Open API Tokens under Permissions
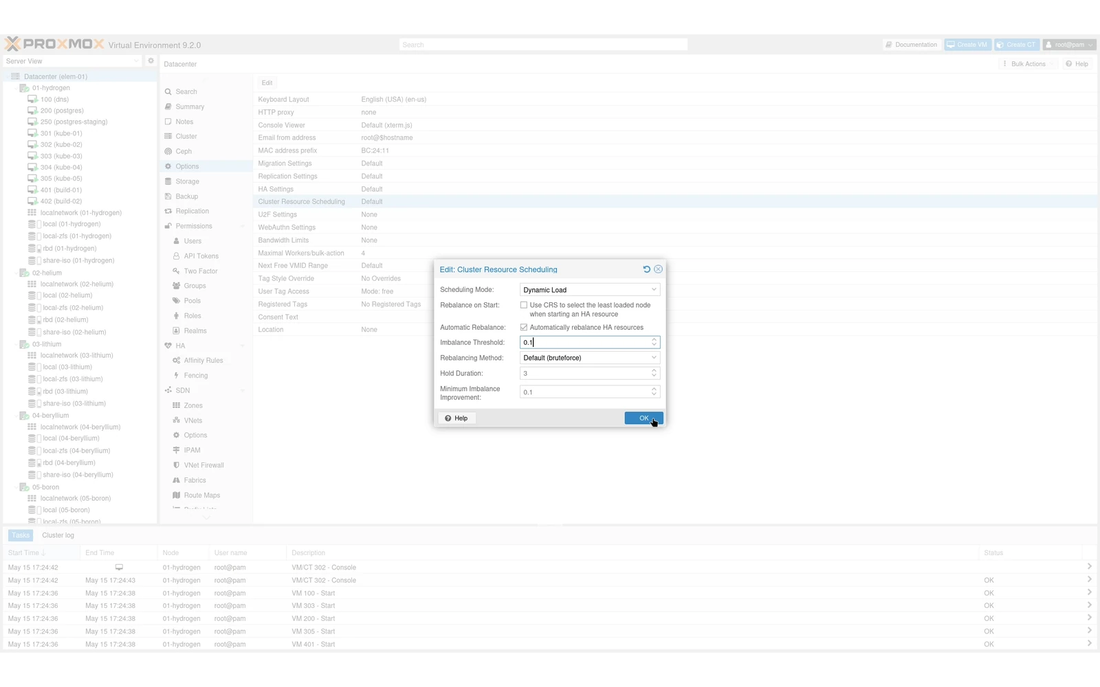This screenshot has width=1100, height=687. pyautogui.click(x=201, y=256)
